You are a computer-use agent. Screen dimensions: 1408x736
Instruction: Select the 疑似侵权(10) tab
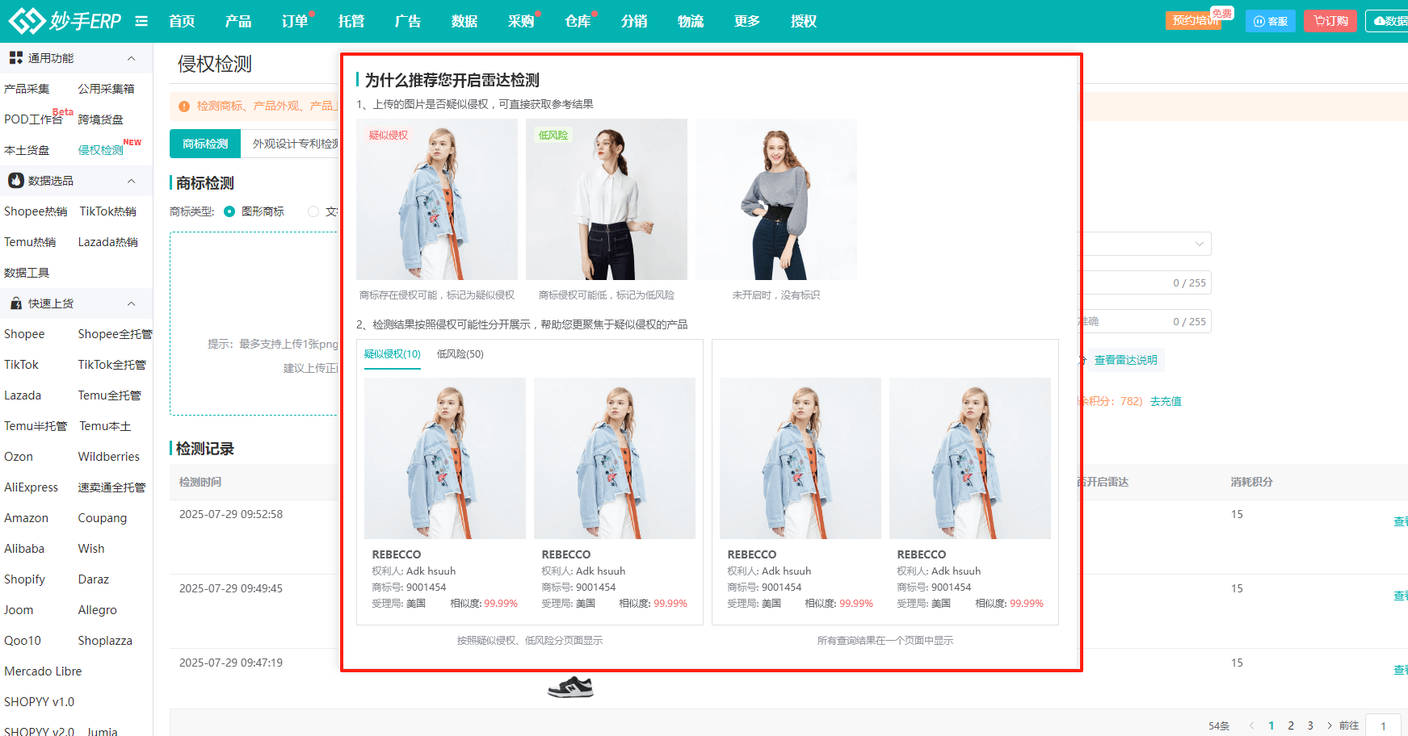point(393,354)
